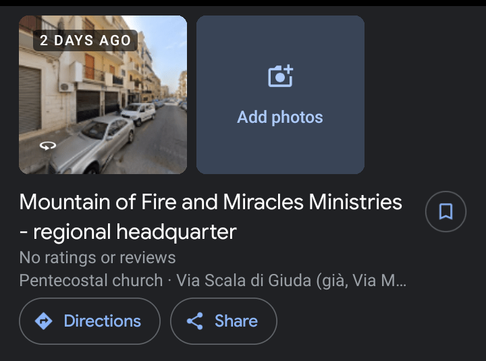Viewport: 486px width, 361px height.
Task: Click the Share network icon
Action: (195, 321)
